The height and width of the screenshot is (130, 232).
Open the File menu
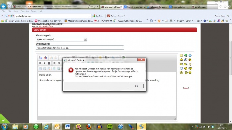pos(3,11)
